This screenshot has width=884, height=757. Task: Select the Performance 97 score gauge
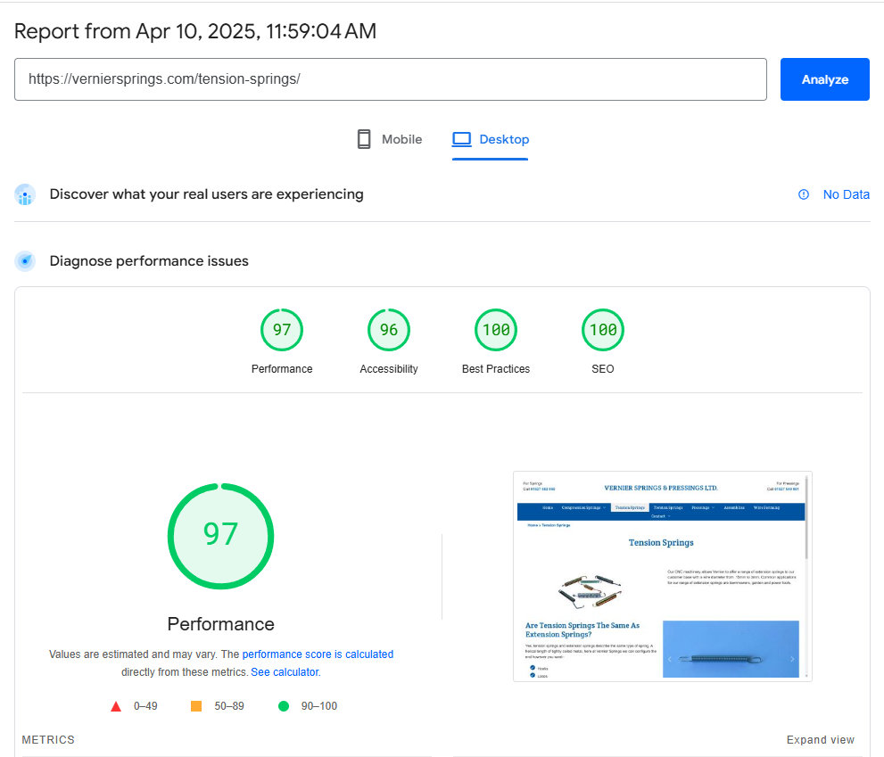tap(282, 331)
